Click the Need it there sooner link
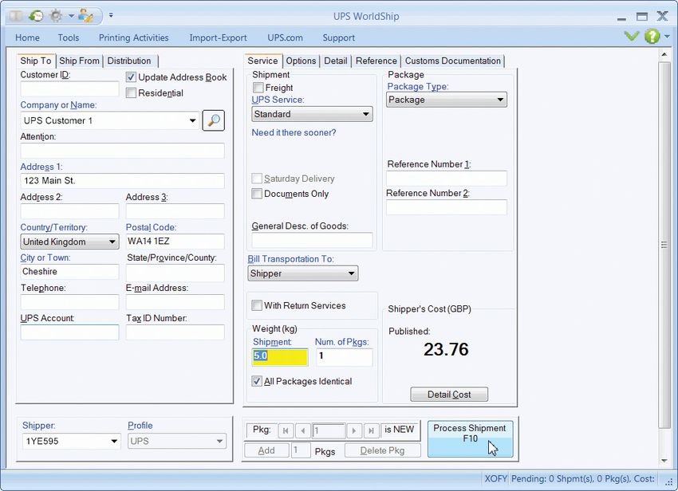 pos(294,132)
